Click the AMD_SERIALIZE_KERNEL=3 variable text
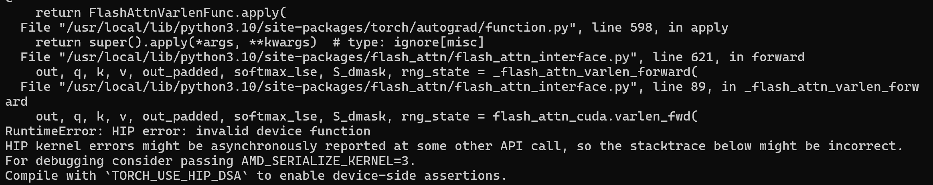Screen dimensions: 933x185 coord(328,161)
